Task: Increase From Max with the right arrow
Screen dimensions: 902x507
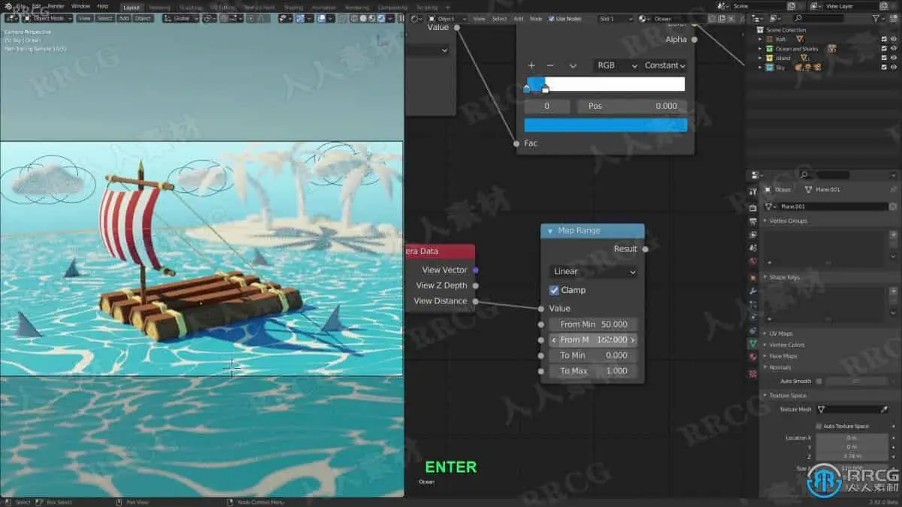Action: point(632,340)
